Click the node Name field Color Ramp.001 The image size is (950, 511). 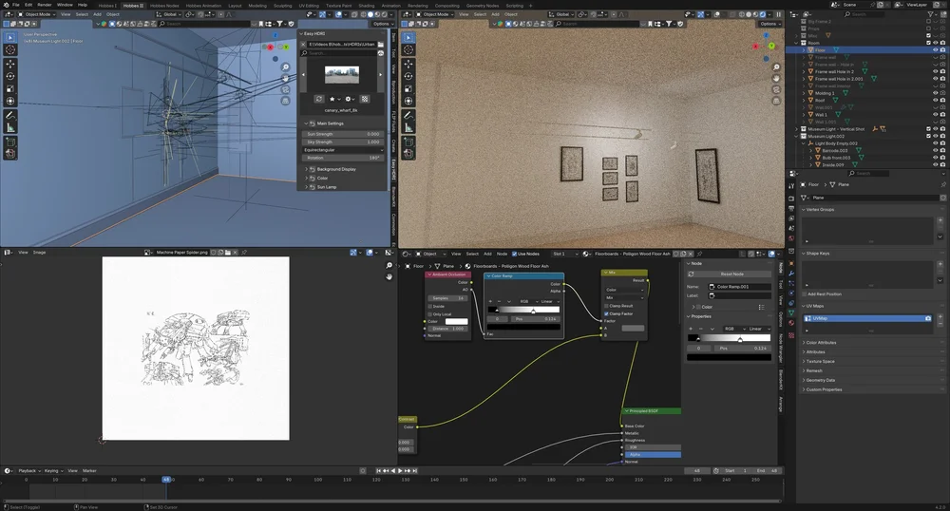pyautogui.click(x=739, y=287)
